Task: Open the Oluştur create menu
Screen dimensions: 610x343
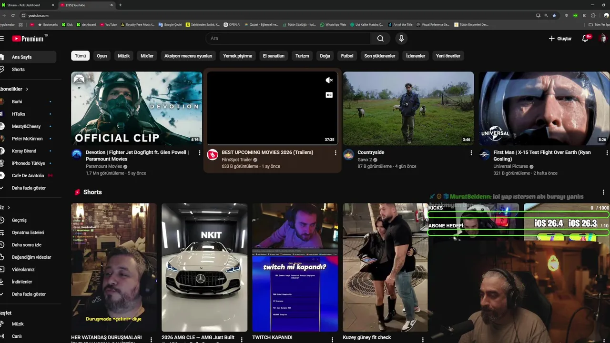Action: tap(560, 39)
